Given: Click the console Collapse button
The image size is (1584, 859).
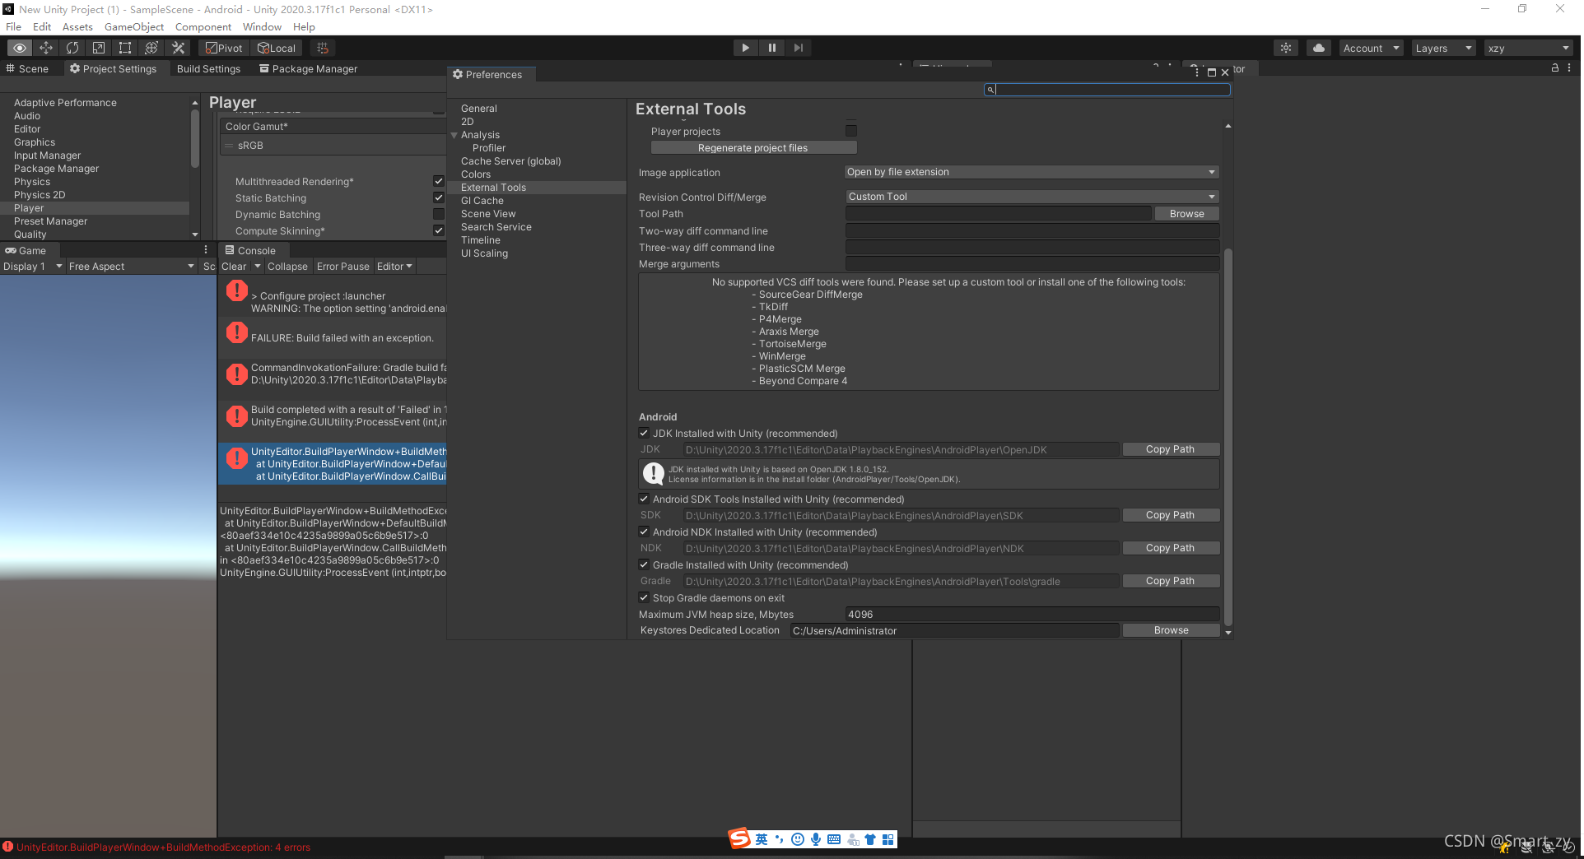Looking at the screenshot, I should [287, 266].
